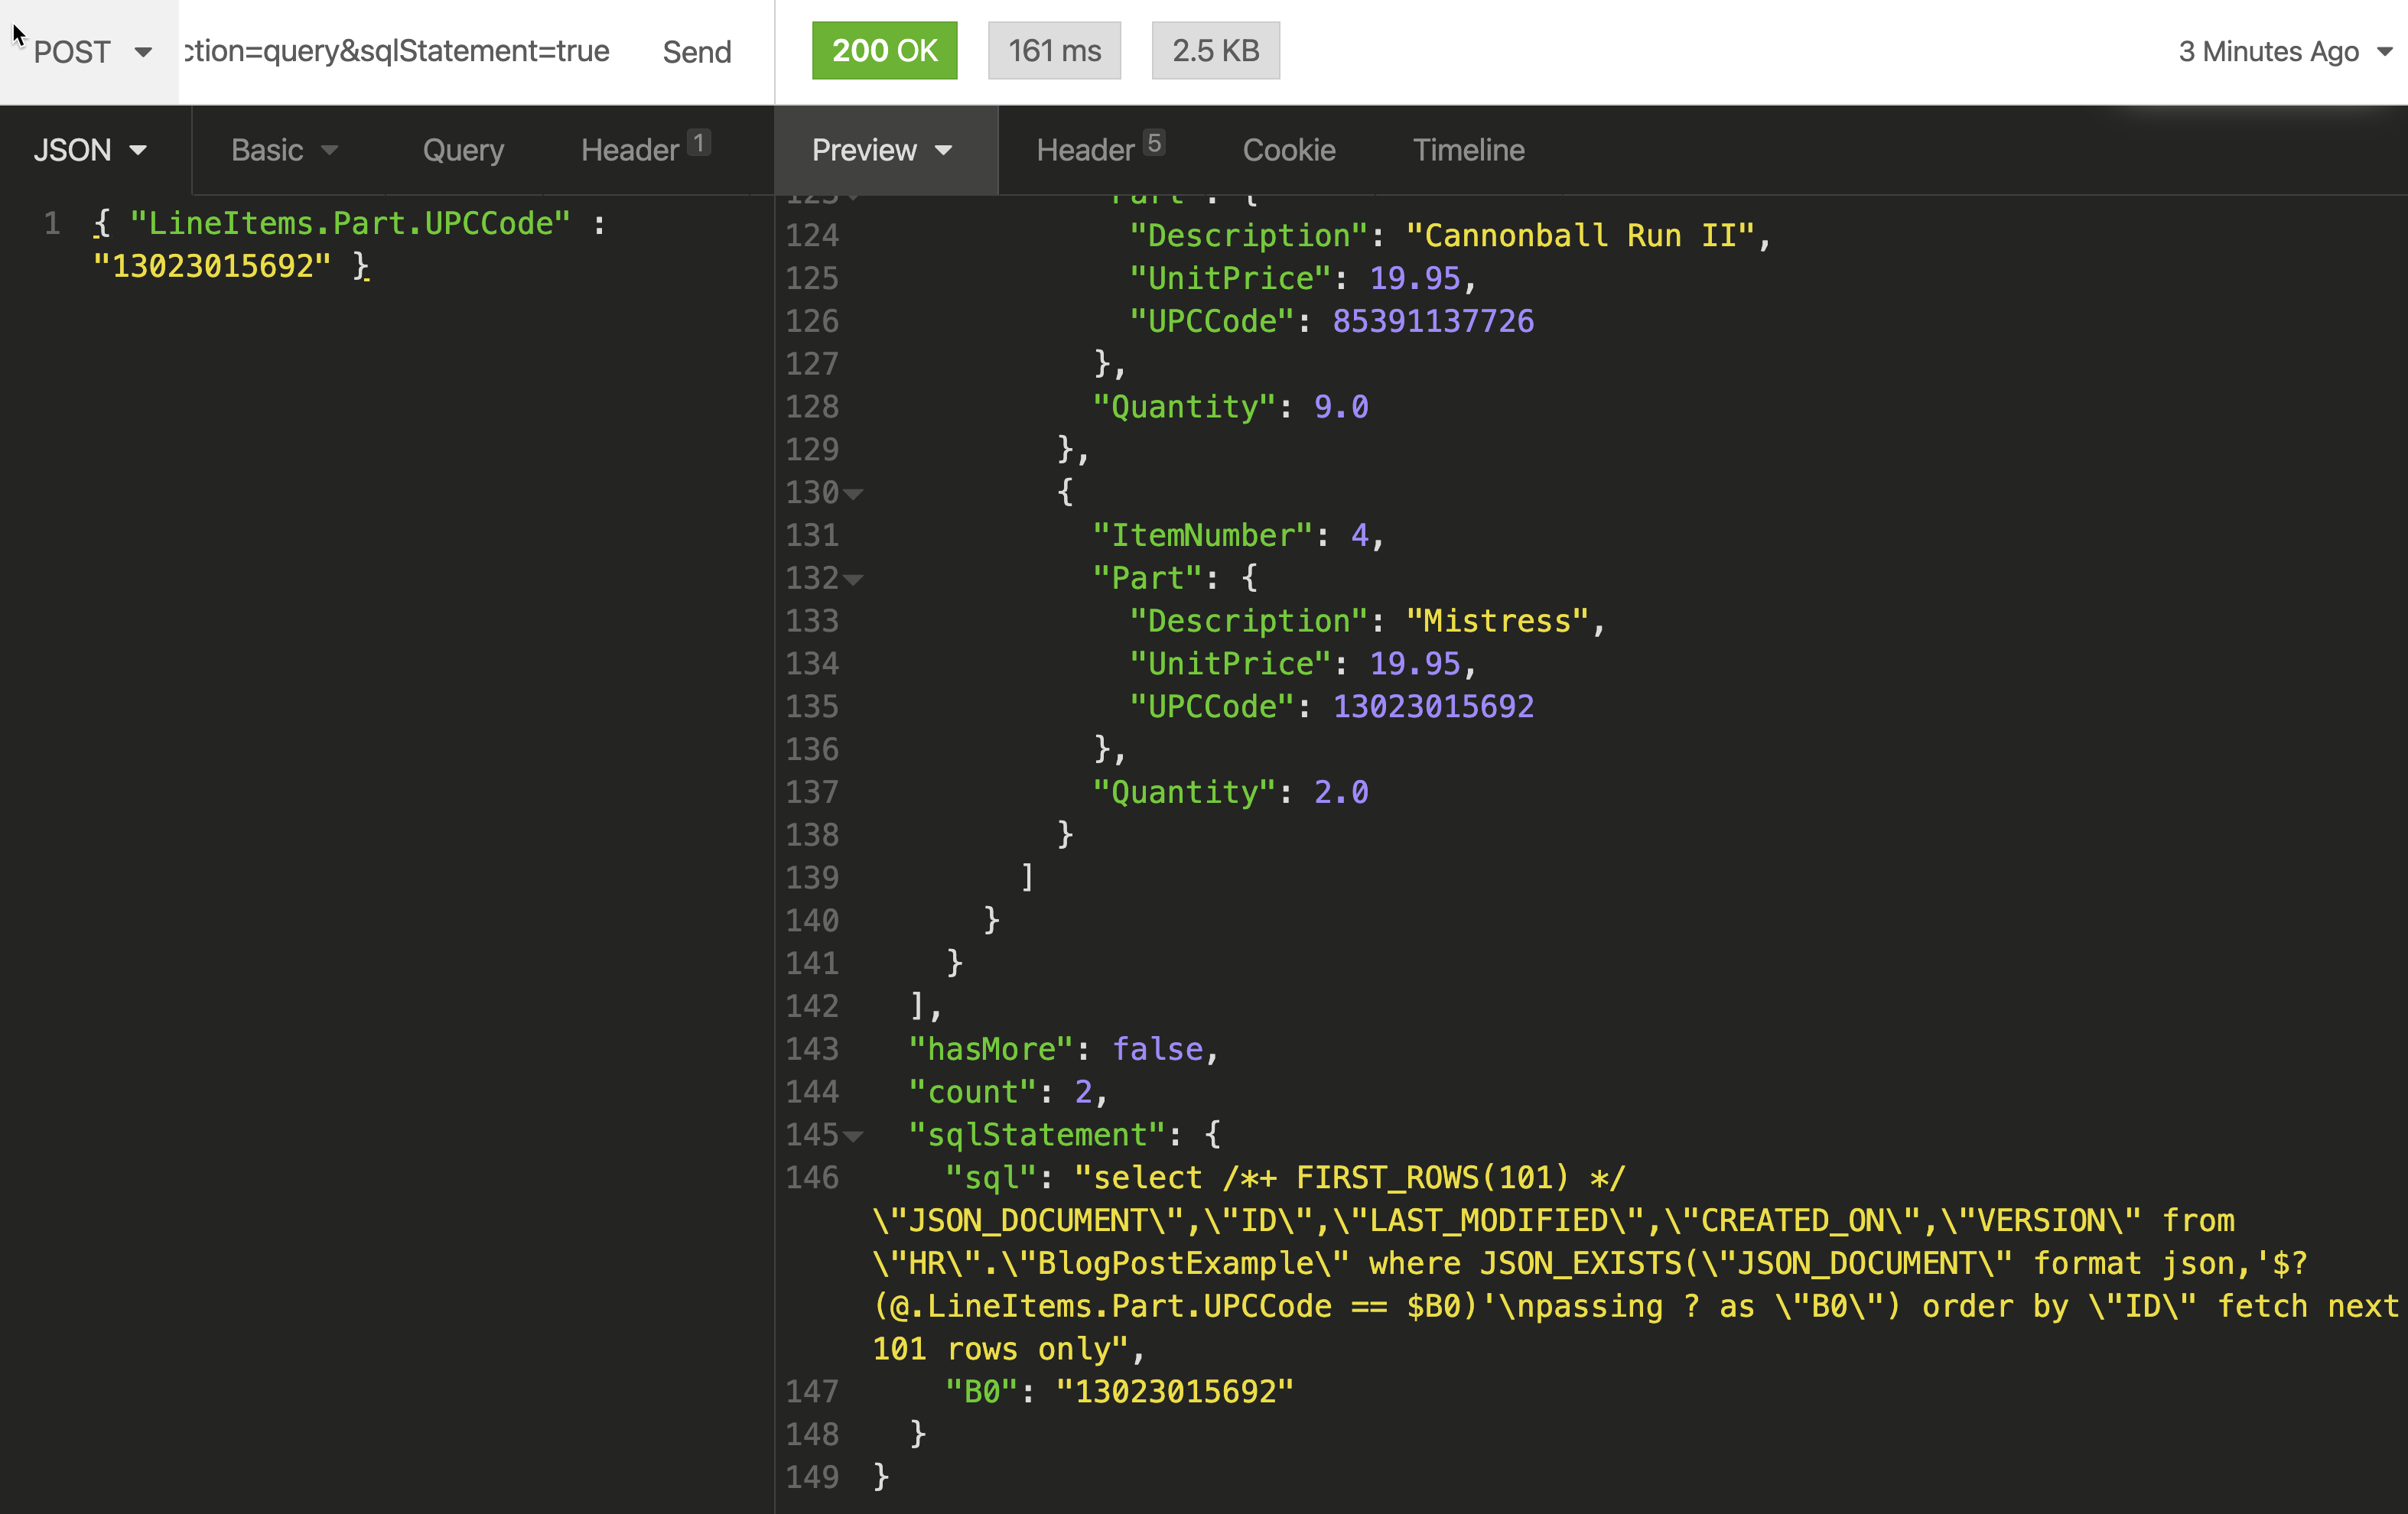
Task: Click the "Cannonball Run II" description value
Action: click(1579, 236)
